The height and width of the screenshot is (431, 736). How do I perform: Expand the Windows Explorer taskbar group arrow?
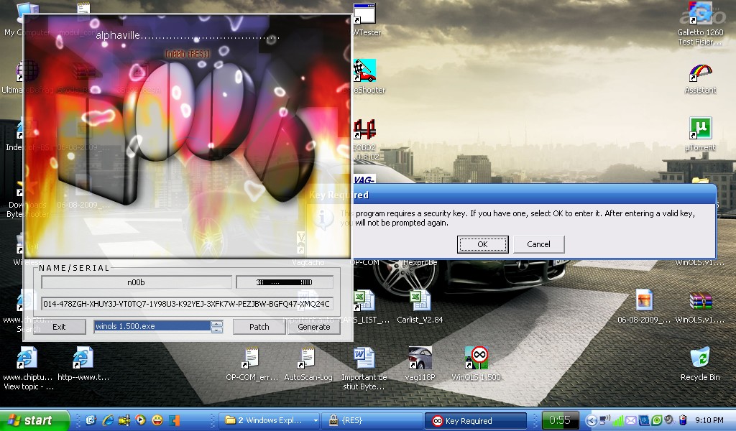click(x=316, y=421)
